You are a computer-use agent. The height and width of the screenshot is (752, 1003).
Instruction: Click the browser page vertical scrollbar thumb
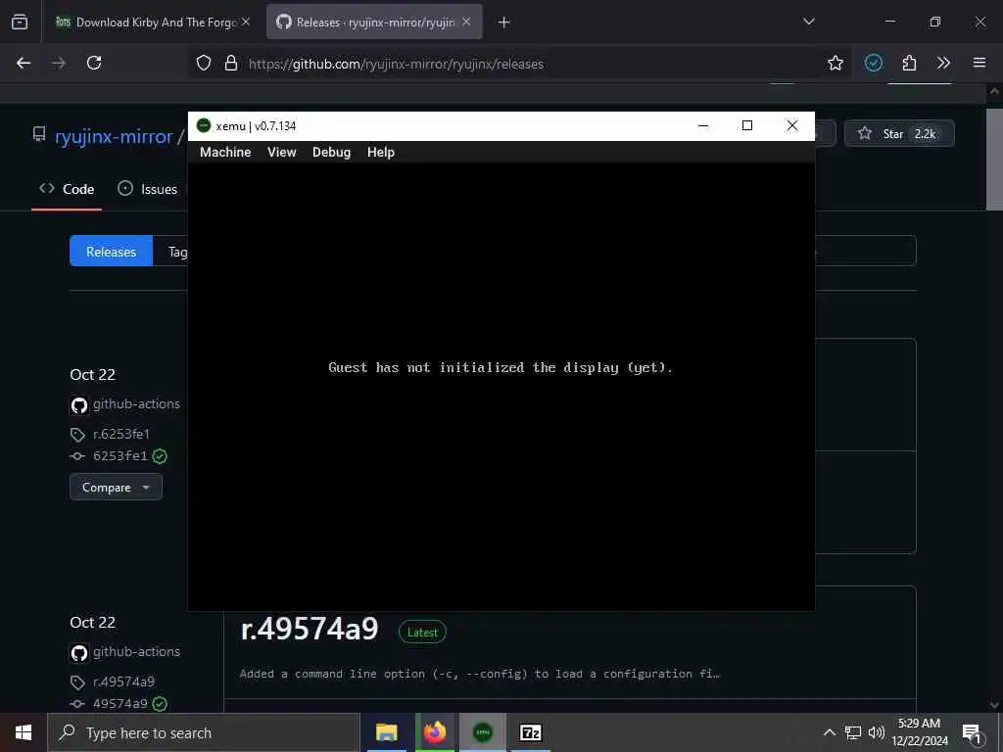click(x=994, y=159)
